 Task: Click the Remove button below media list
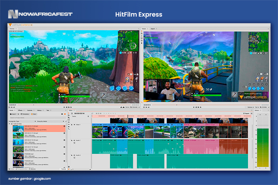pos(32,169)
